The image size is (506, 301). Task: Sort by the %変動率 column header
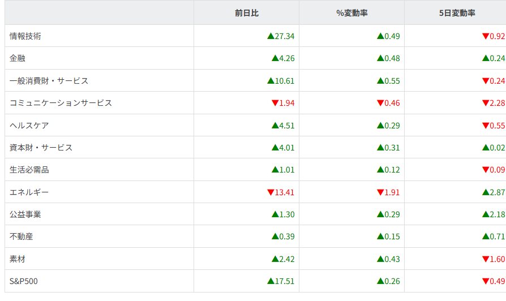pyautogui.click(x=351, y=13)
